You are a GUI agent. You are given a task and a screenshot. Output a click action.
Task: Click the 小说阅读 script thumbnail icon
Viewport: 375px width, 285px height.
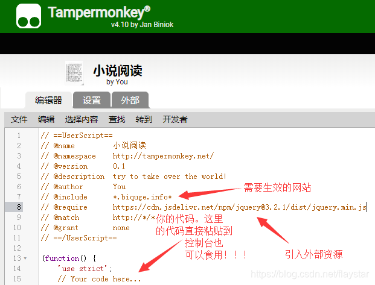(74, 73)
